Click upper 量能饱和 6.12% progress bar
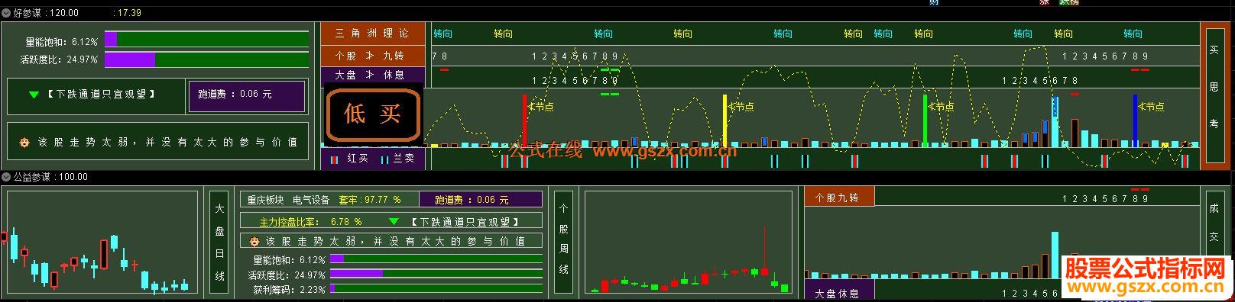1235x302 pixels. 207,40
